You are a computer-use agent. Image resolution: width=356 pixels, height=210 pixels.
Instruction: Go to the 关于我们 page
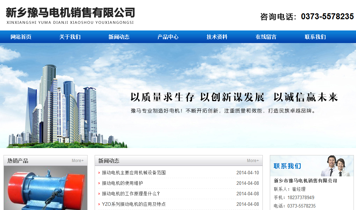click(x=70, y=37)
